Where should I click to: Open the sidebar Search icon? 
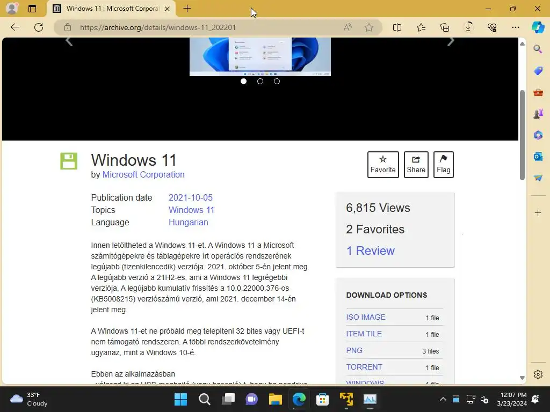pyautogui.click(x=538, y=49)
